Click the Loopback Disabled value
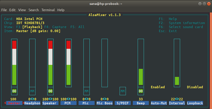The width and height of the screenshot is (212, 109). click(195, 87)
